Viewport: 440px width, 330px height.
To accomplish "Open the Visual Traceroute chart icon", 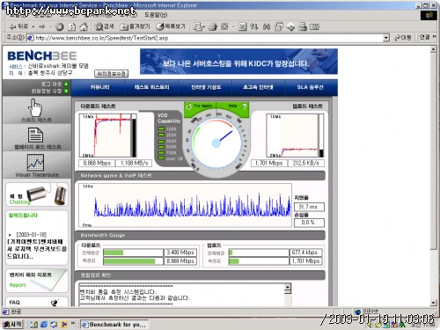I will (x=35, y=162).
